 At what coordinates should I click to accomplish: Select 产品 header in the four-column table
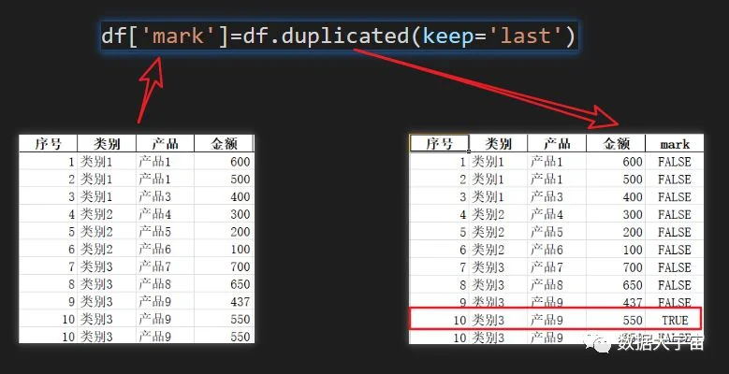pyautogui.click(x=165, y=144)
